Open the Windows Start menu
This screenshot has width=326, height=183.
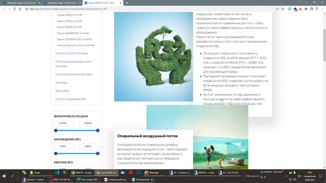pos(4,176)
